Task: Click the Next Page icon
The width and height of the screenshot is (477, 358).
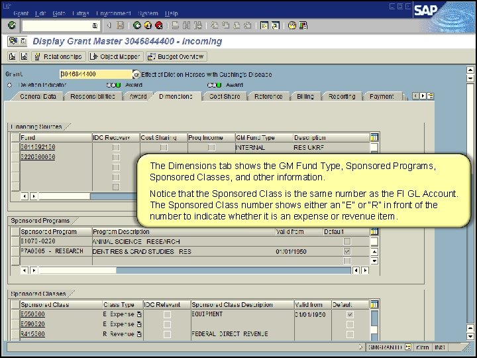Action: [237, 25]
